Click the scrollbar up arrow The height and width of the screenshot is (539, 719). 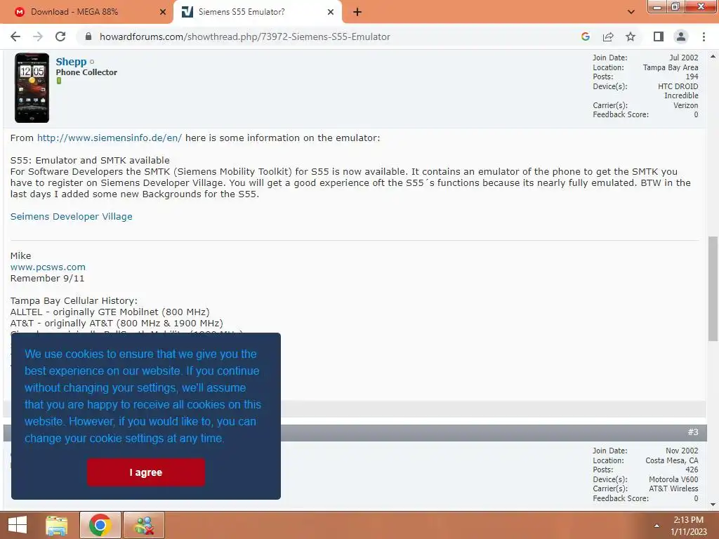tap(713, 56)
